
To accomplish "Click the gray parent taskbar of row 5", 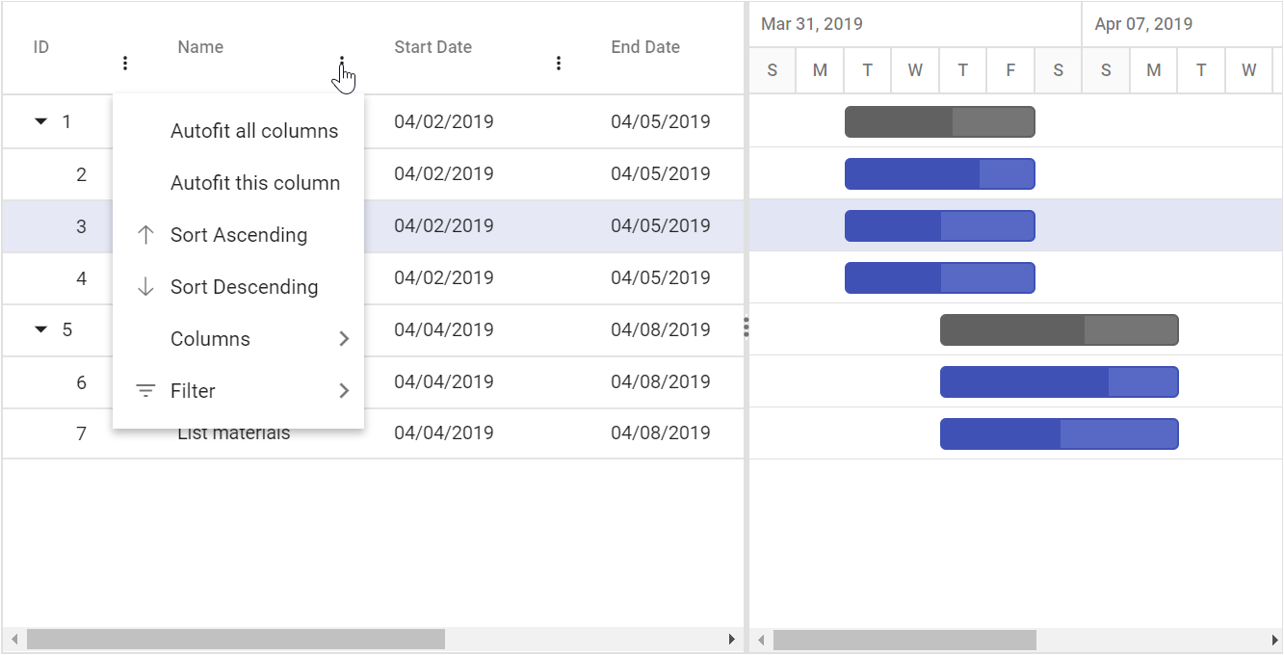I will [1060, 330].
